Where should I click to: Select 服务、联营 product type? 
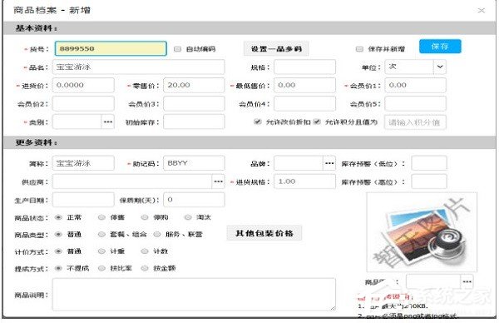click(x=157, y=235)
